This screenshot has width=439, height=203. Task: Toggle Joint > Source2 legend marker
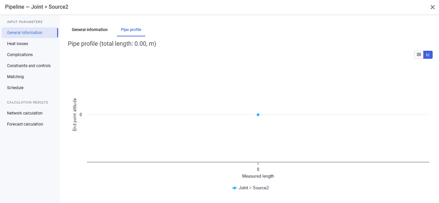pos(235,188)
